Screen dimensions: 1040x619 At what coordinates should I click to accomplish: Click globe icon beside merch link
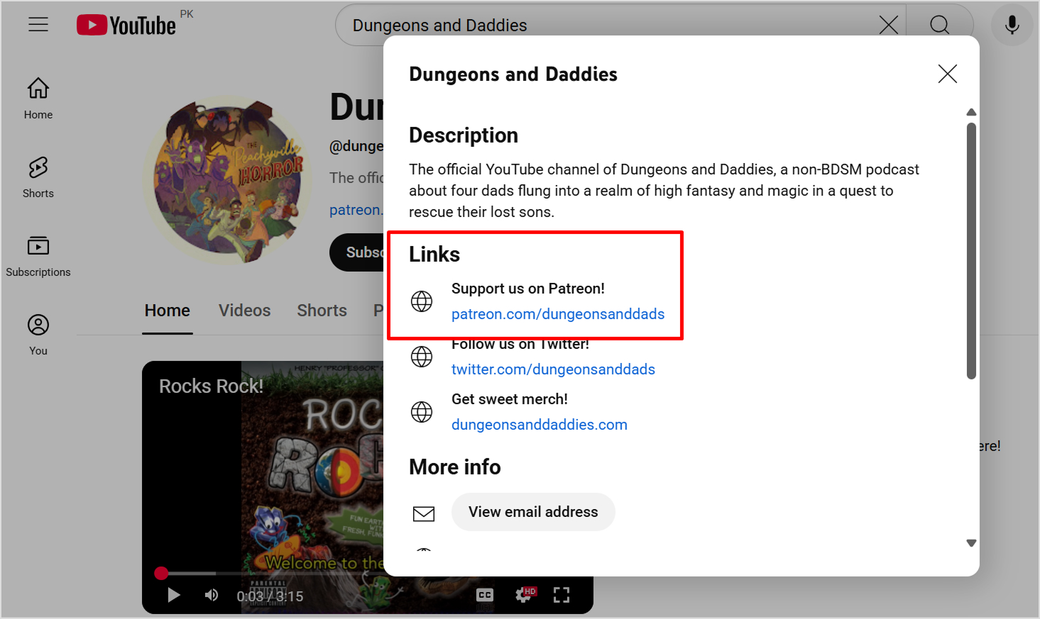[x=422, y=412]
